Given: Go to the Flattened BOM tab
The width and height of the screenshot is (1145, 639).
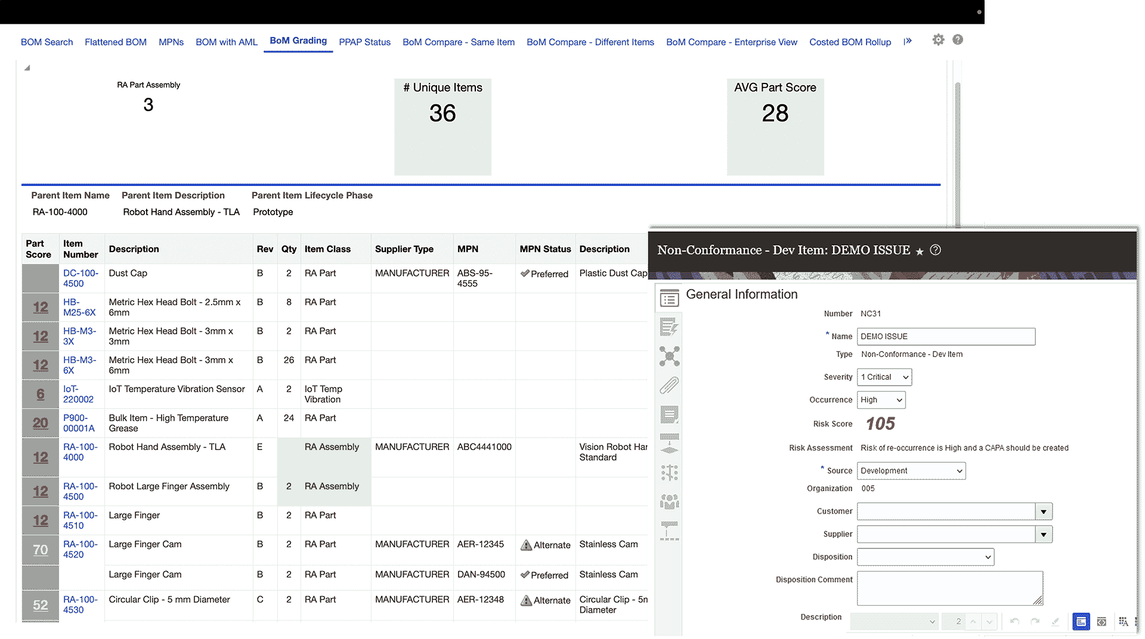Looking at the screenshot, I should [116, 42].
